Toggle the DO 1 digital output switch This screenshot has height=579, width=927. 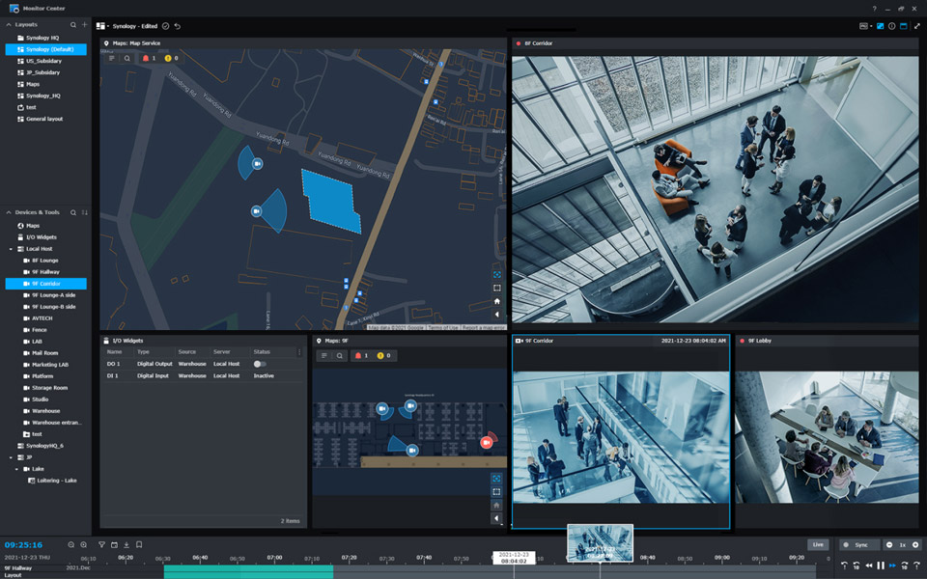(x=259, y=364)
